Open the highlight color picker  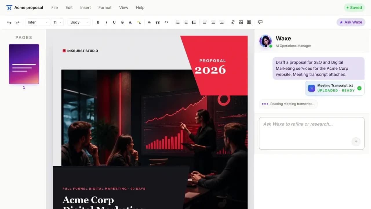[139, 22]
